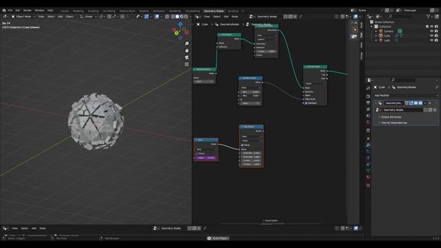The image size is (441, 248).
Task: Open node editor View menu
Action: 207,17
